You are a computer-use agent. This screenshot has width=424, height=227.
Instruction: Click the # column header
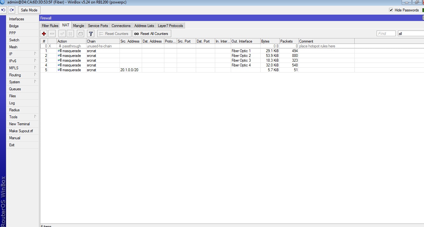[x=44, y=41]
